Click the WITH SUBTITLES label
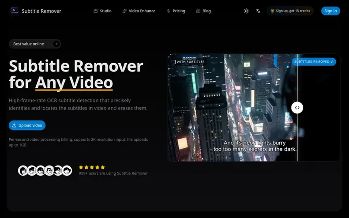The image size is (349, 218). (189, 62)
